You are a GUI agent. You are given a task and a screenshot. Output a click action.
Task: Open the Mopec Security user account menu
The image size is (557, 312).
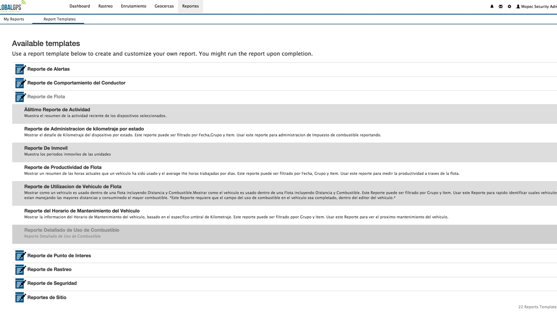tap(536, 7)
